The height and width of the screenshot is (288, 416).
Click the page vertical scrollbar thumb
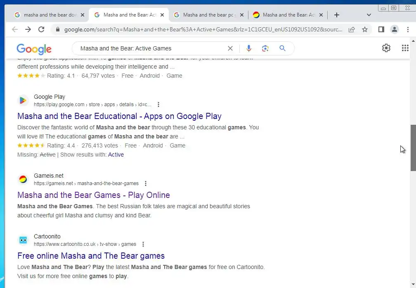tap(413, 148)
